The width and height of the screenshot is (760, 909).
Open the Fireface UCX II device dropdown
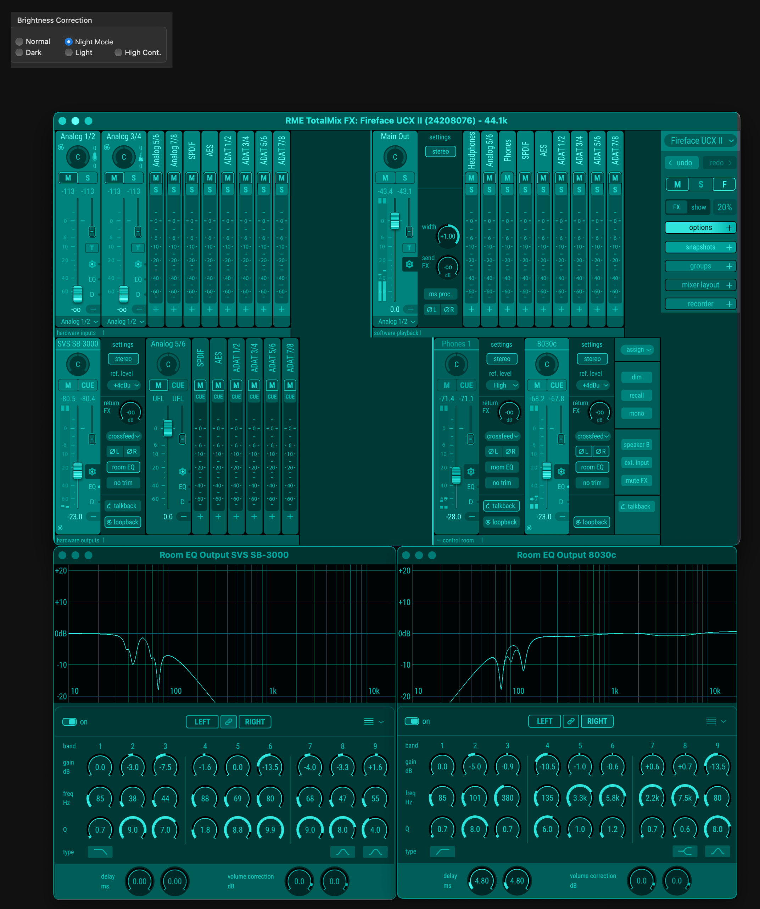[x=700, y=141]
